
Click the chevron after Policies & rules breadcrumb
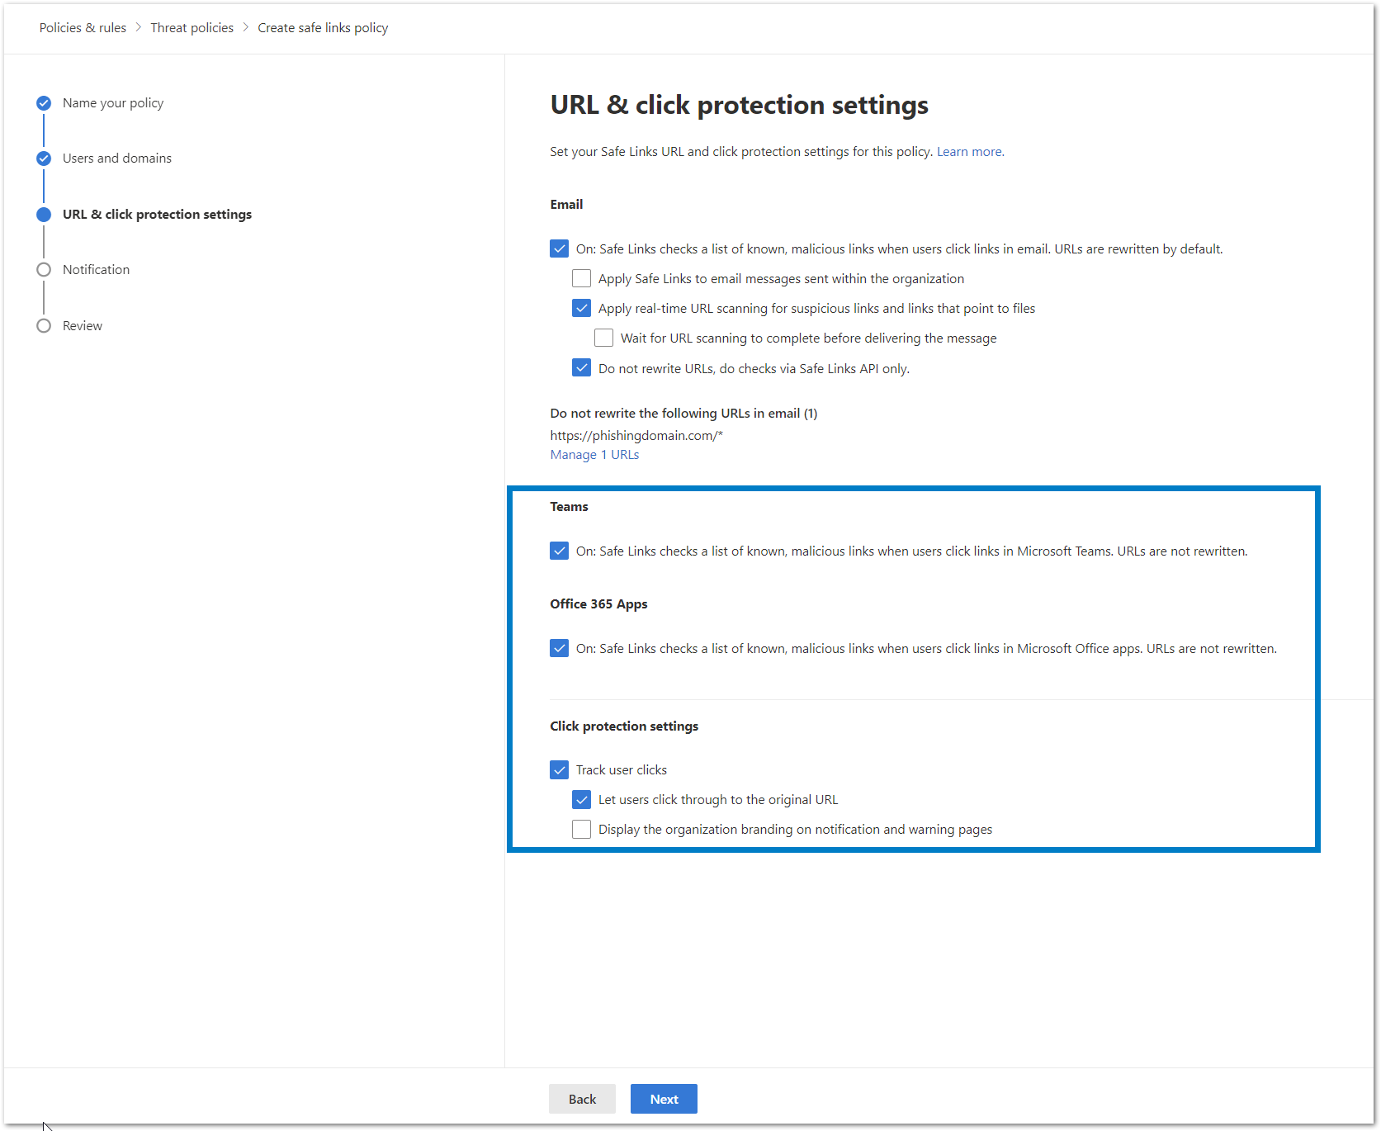coord(139,27)
